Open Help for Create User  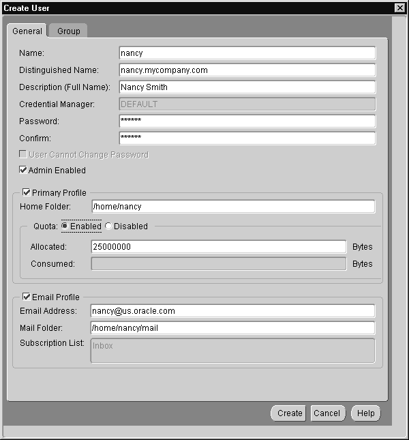click(365, 413)
